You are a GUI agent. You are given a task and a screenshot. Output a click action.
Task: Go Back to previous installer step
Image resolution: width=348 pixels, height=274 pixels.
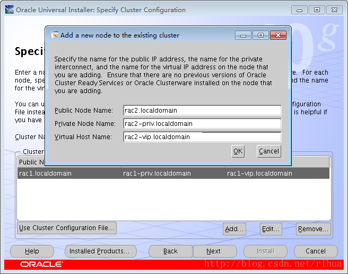point(170,251)
